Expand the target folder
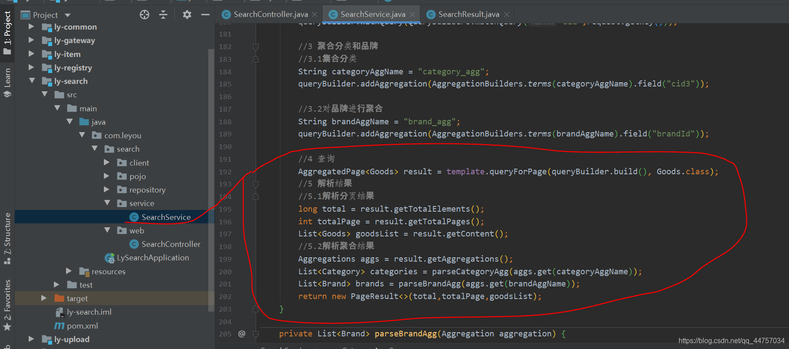789x349 pixels. (x=43, y=298)
